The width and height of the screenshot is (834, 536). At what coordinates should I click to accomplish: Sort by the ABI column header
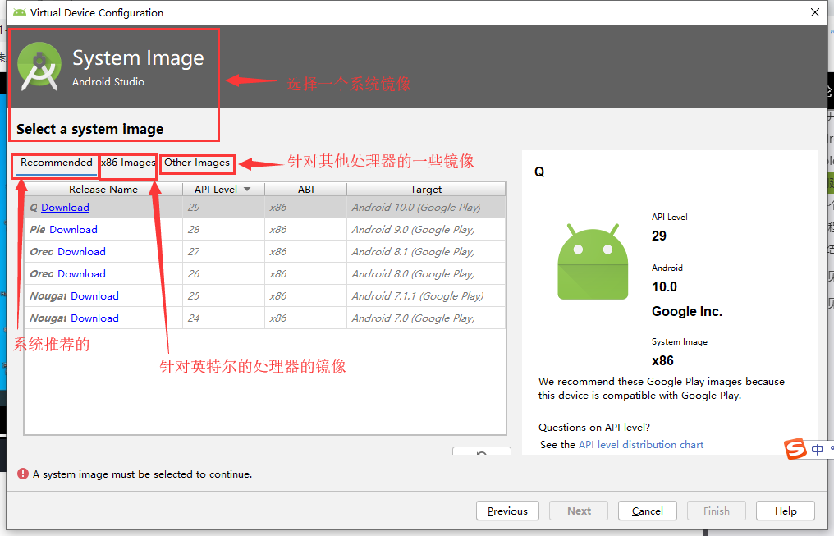tap(305, 189)
